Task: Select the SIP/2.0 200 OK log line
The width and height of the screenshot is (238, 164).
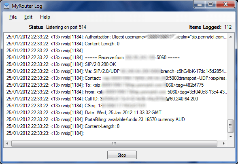Action: (61, 64)
